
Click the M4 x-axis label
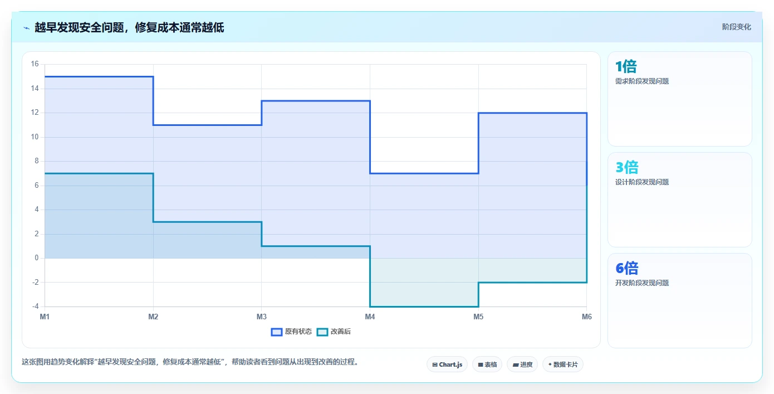point(370,317)
